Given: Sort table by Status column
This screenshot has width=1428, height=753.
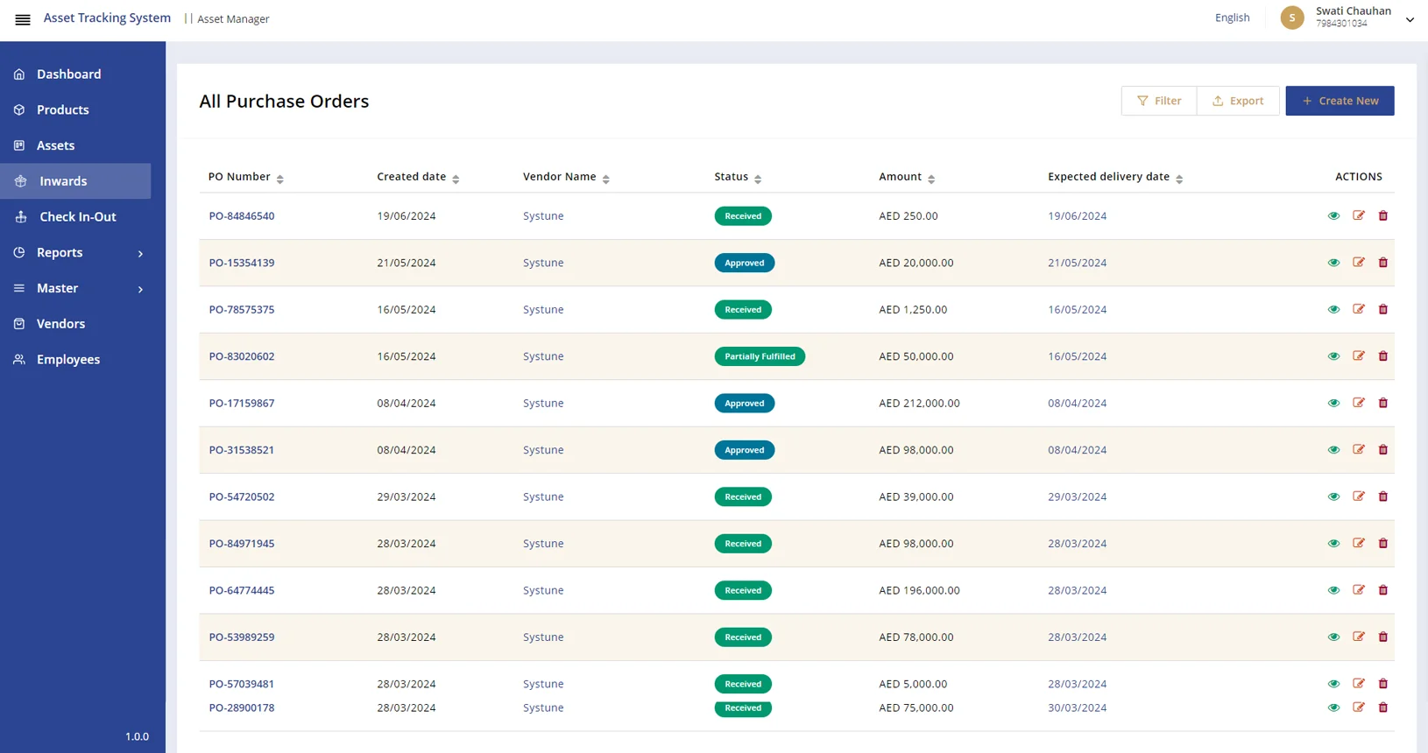Looking at the screenshot, I should [758, 179].
